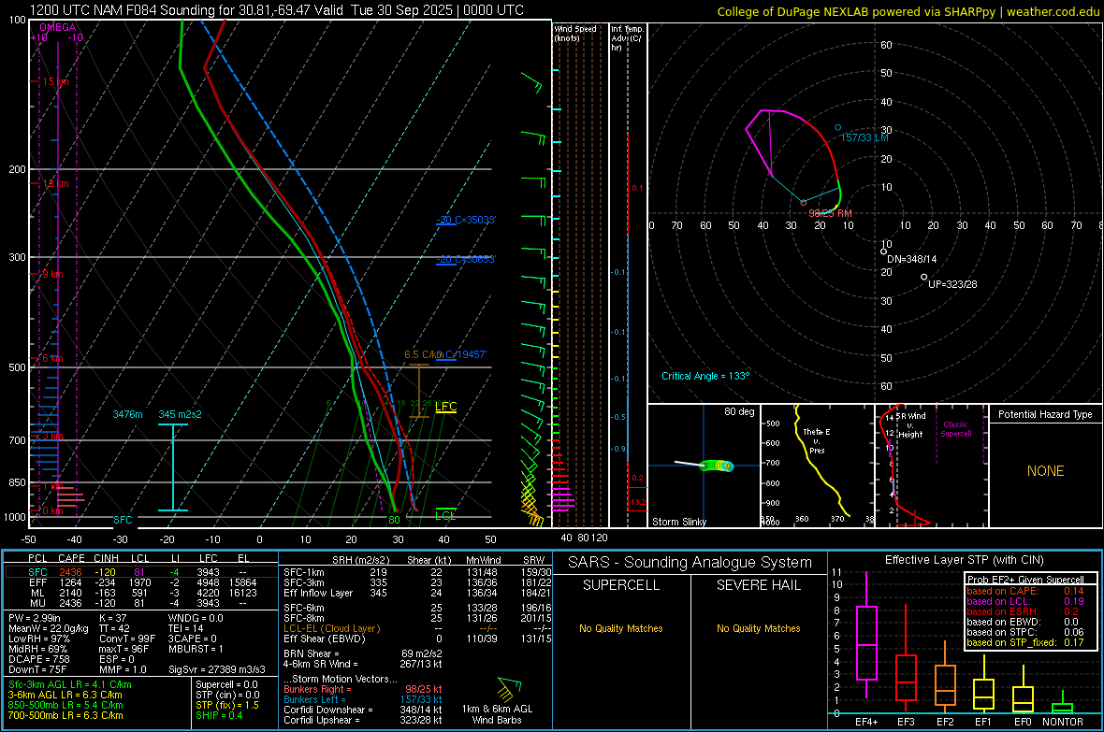
Task: Click the 'Wind Speed (knots)' panel header
Action: [x=575, y=33]
